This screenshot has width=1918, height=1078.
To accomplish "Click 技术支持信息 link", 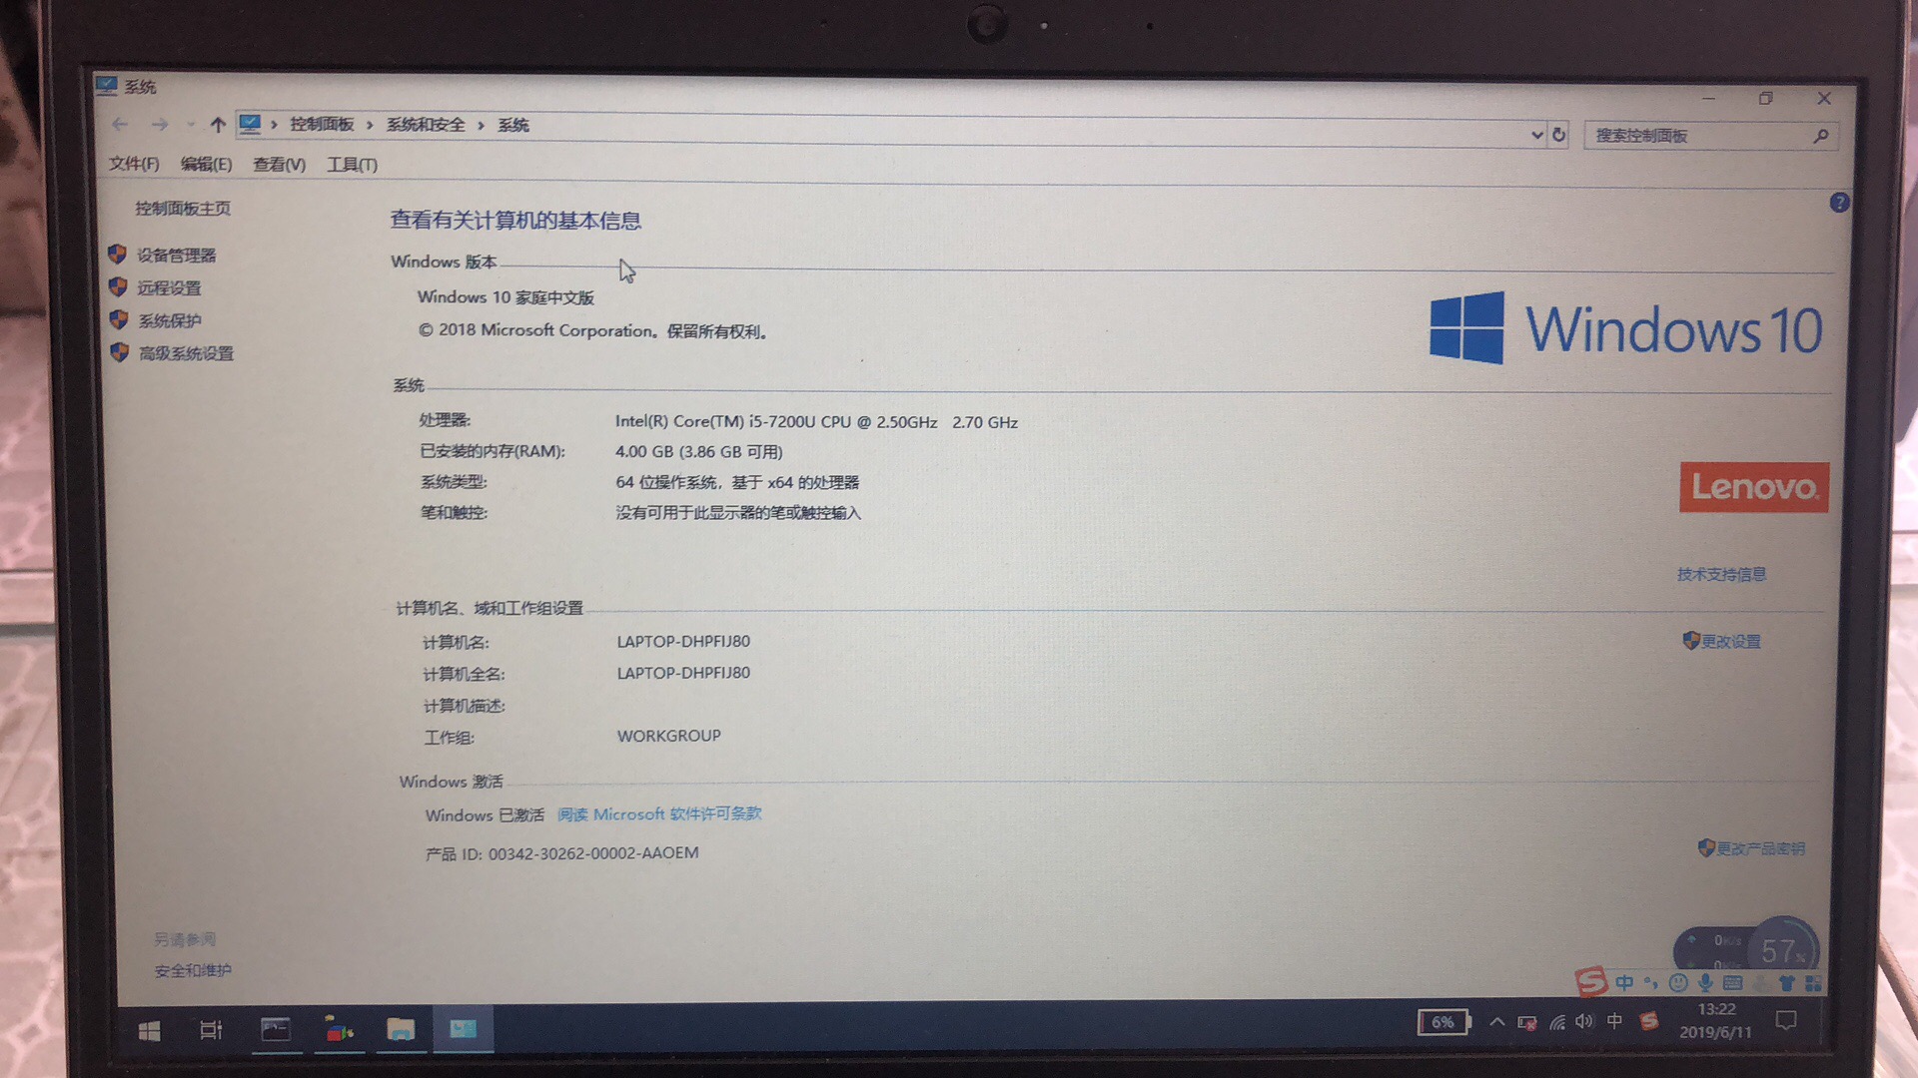I will [x=1724, y=574].
